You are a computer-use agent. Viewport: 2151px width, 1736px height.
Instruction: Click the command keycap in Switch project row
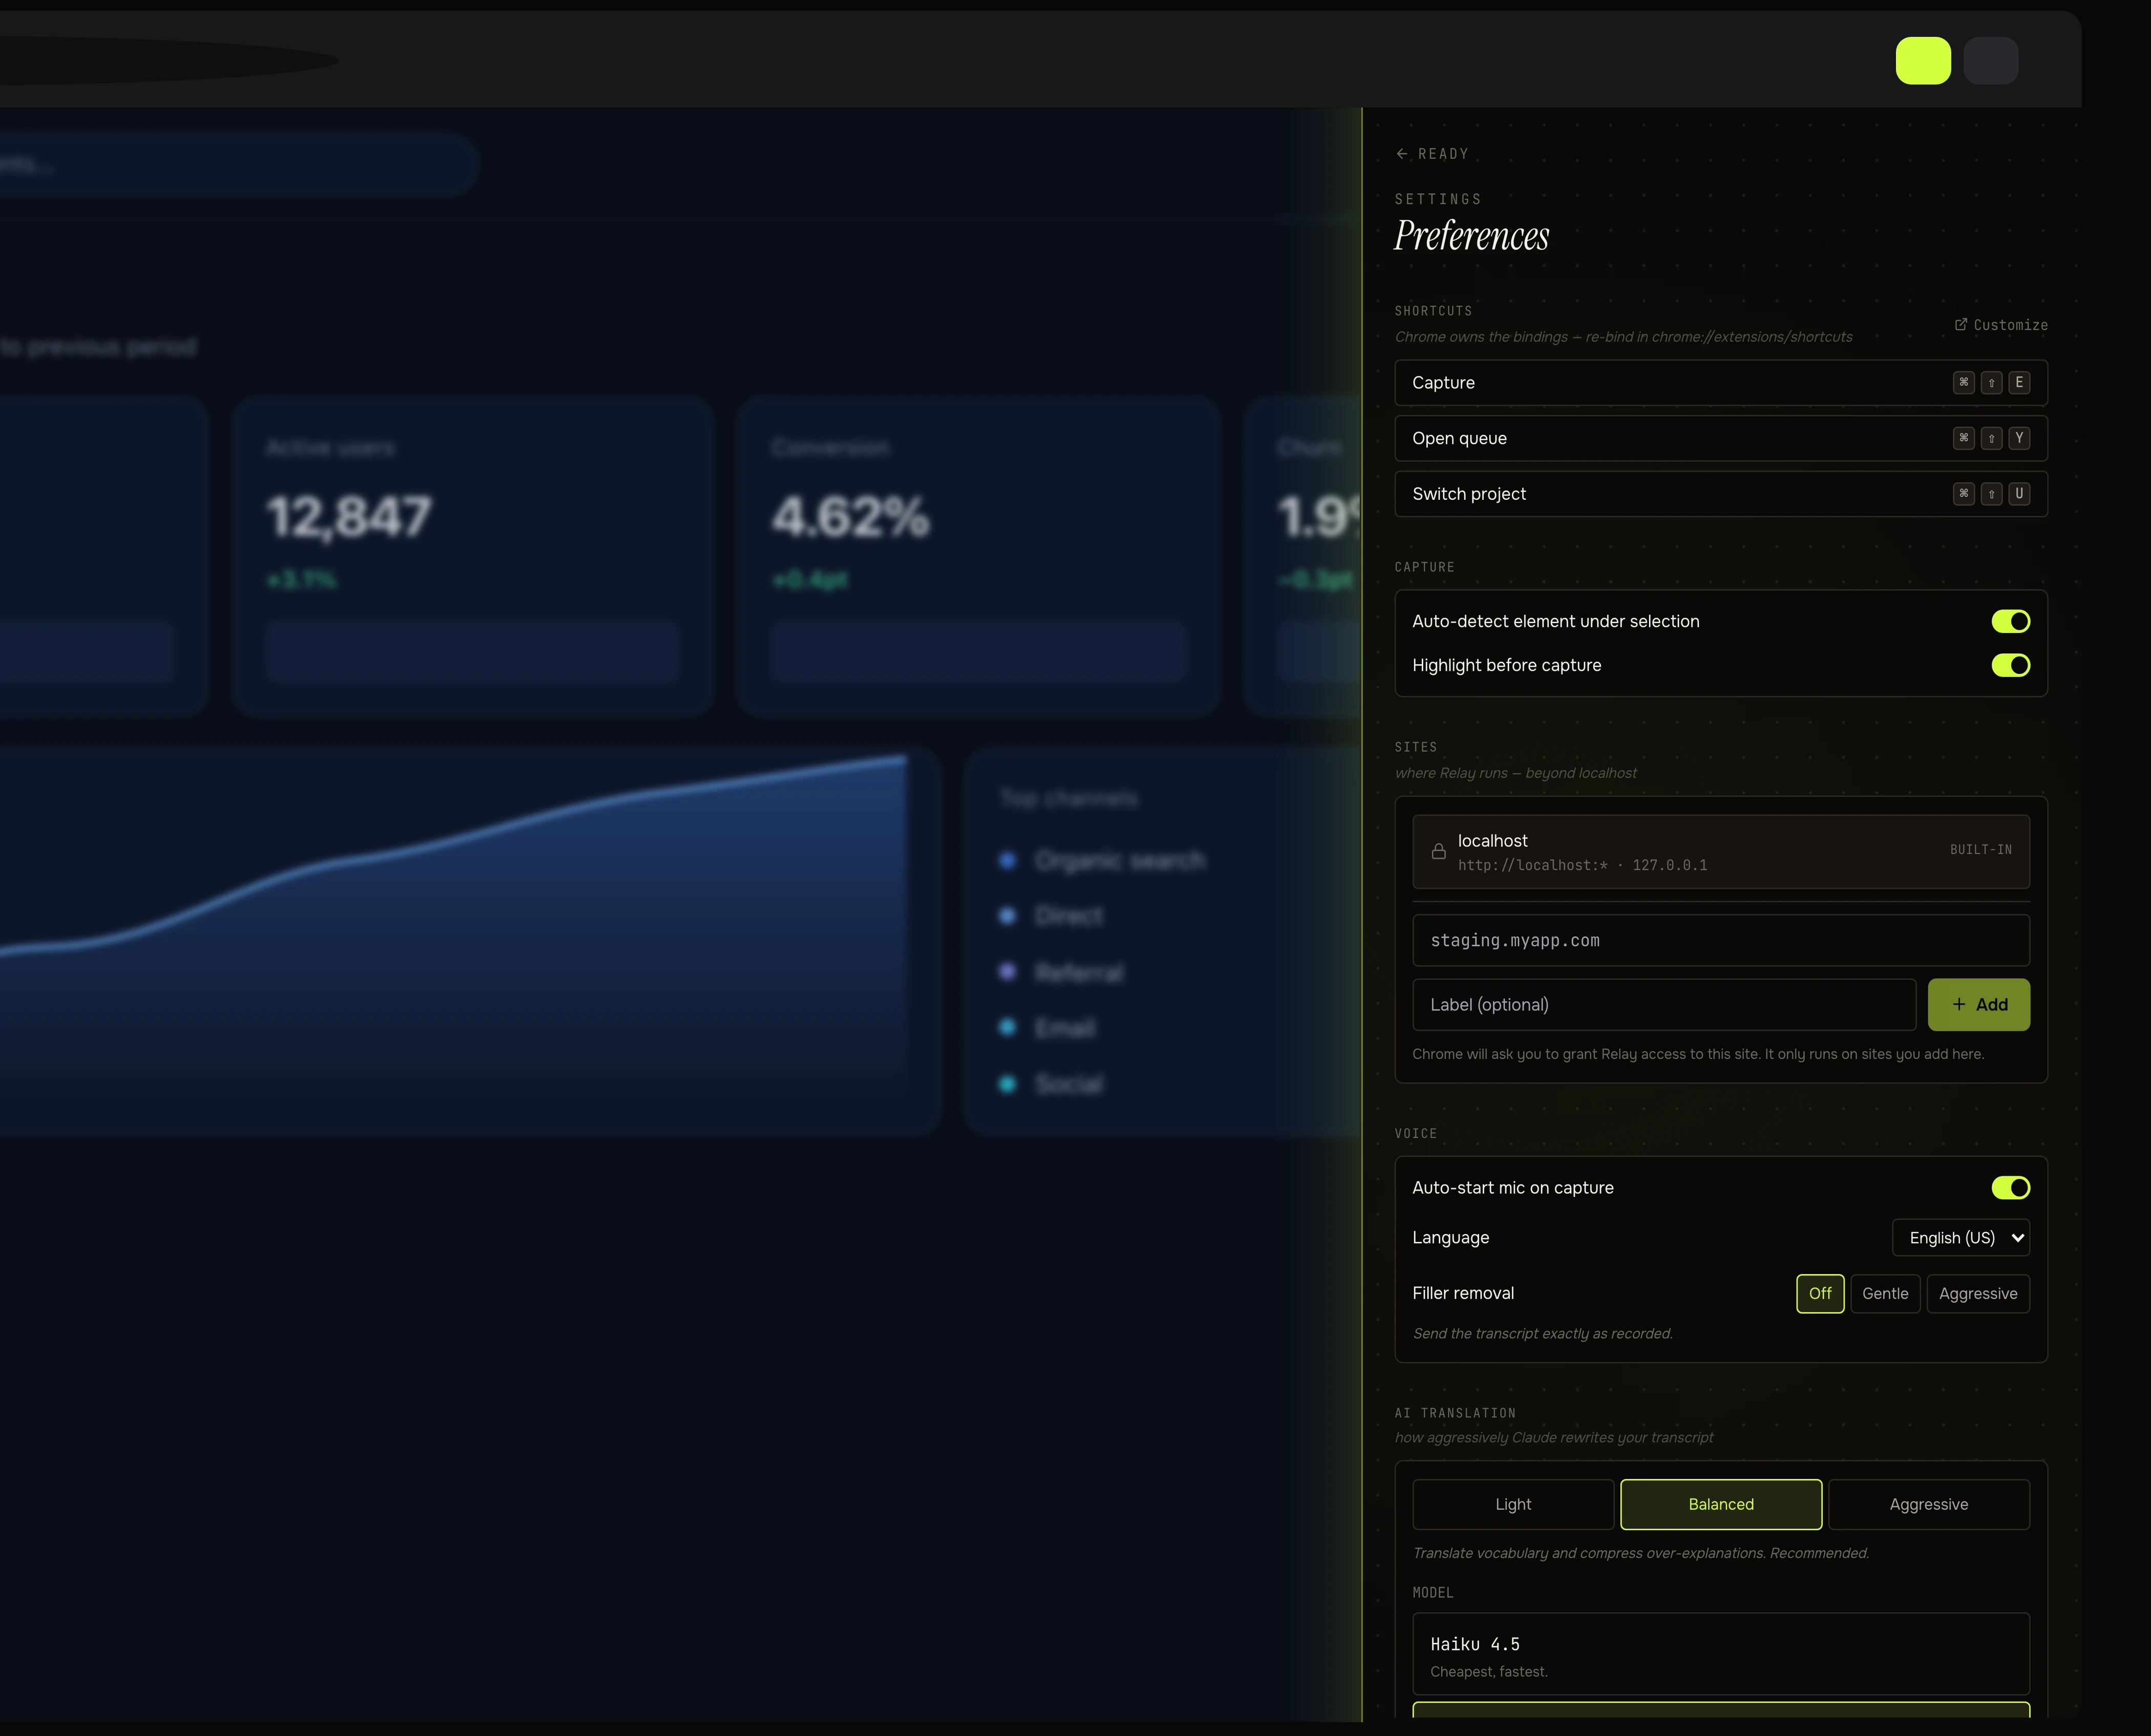coord(1964,494)
